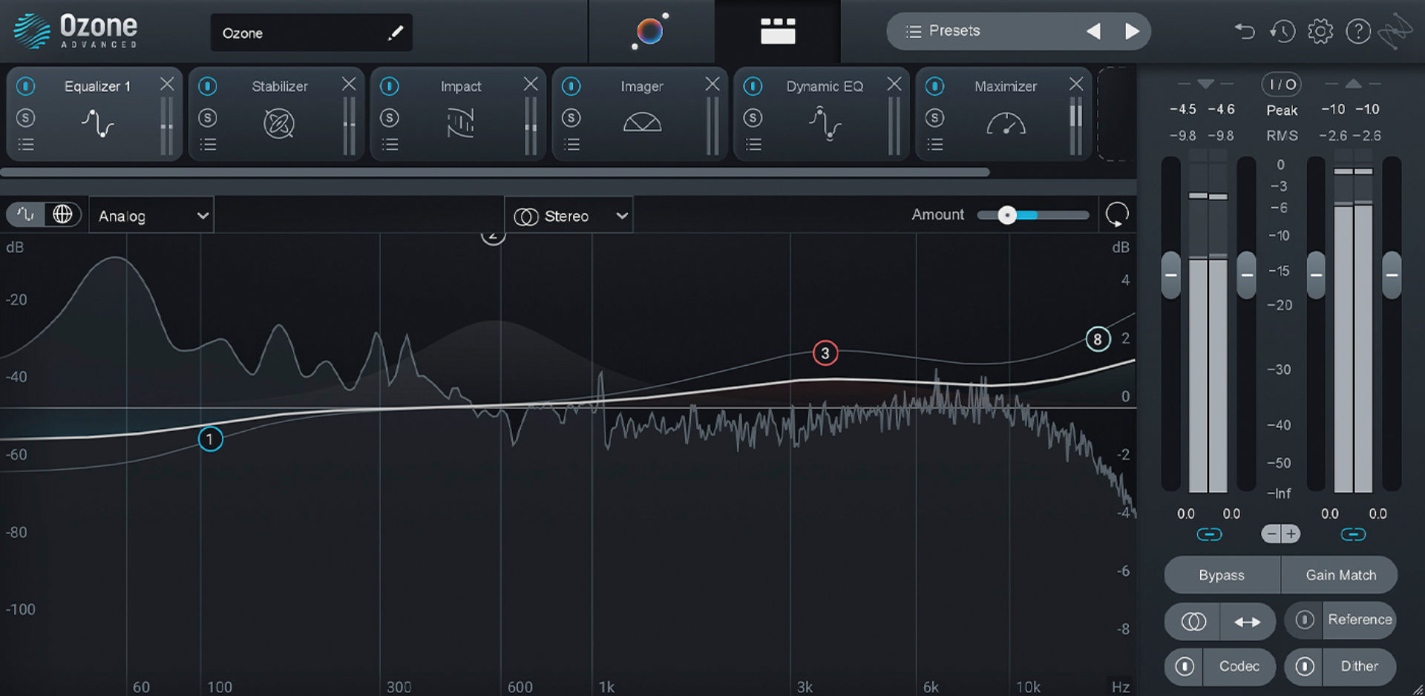Switch to the Master Assistant tab
The height and width of the screenshot is (696, 1425).
[649, 31]
